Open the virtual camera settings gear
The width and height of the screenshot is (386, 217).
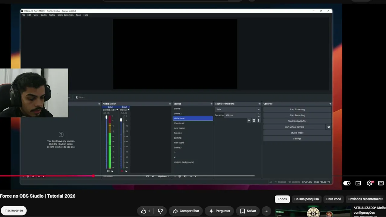click(x=328, y=127)
